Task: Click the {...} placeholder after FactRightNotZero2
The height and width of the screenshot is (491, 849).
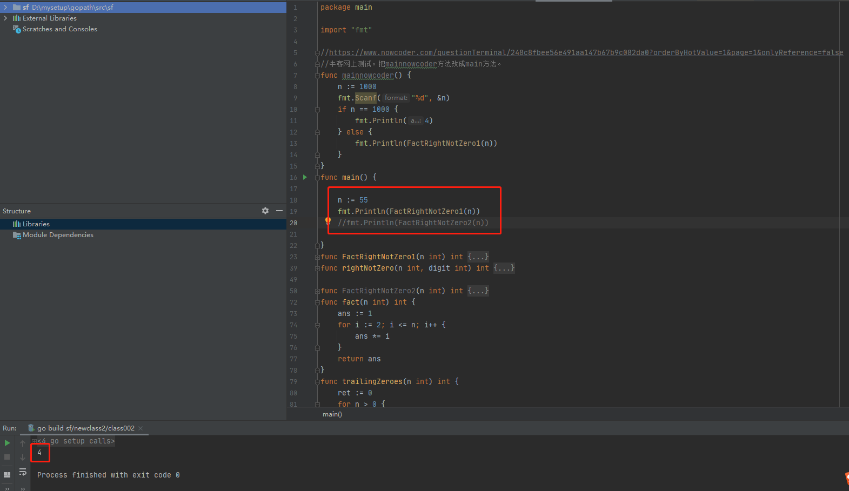Action: click(478, 291)
